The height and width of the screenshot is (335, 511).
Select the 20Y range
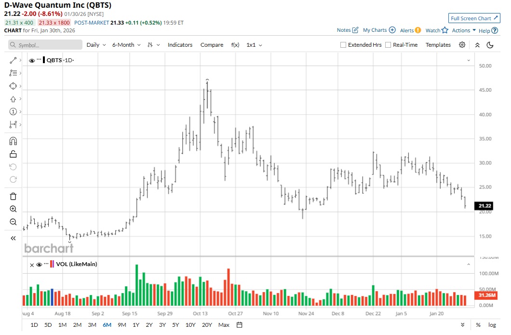coord(207,325)
